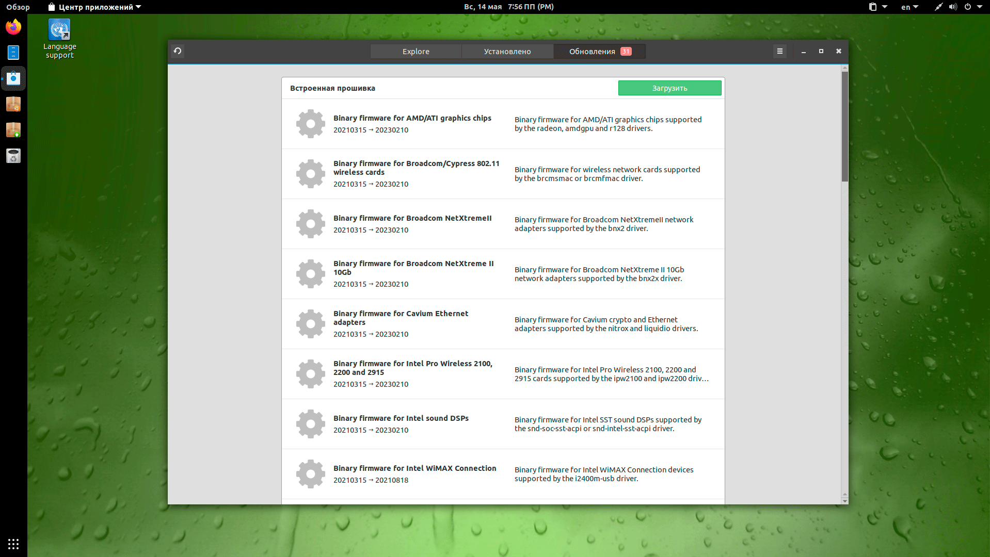The image size is (990, 557).
Task: Open the blue document app in the dock
Action: tap(13, 53)
